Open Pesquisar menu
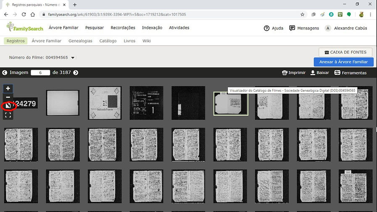Viewport: 377px width, 212px height. [x=95, y=28]
